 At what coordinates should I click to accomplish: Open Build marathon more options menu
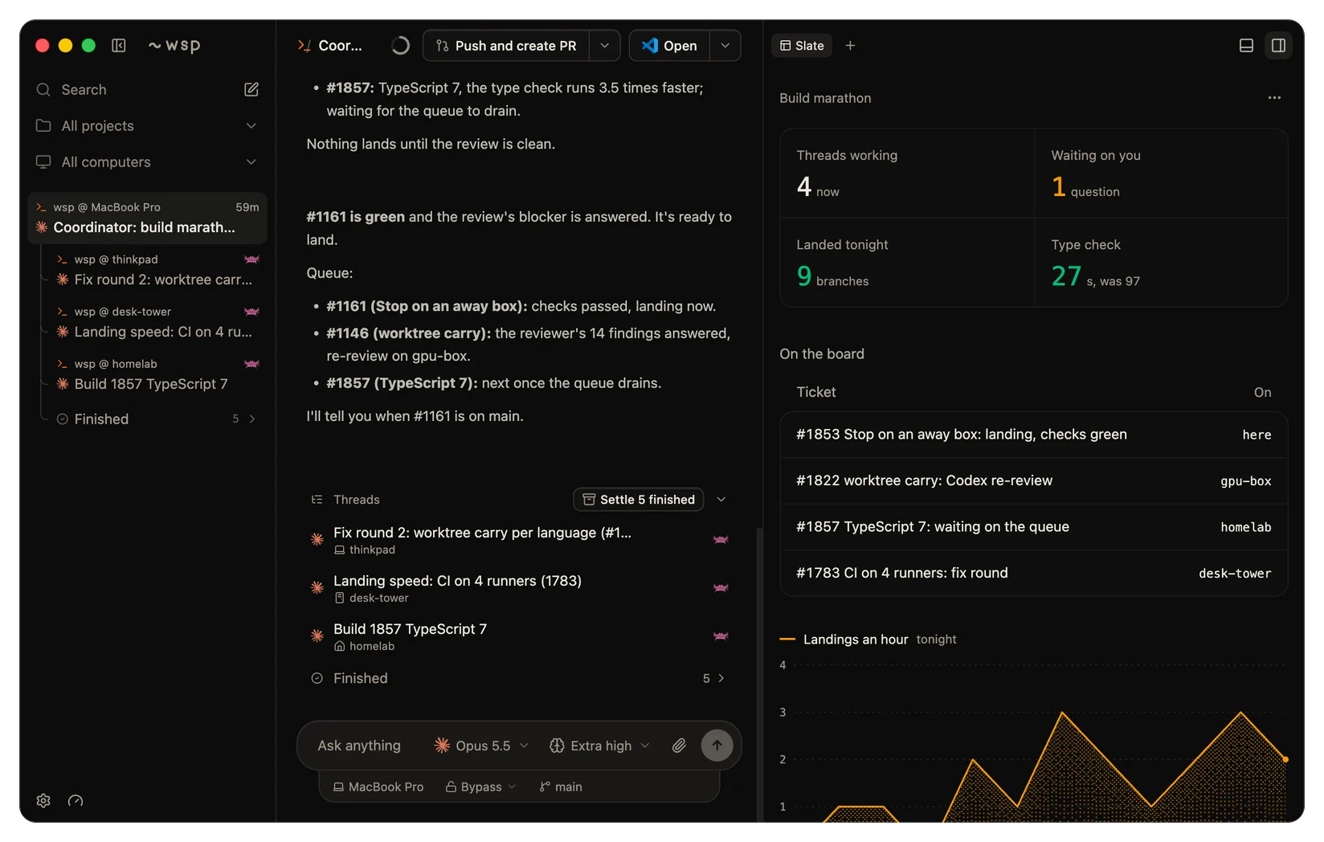pos(1274,98)
